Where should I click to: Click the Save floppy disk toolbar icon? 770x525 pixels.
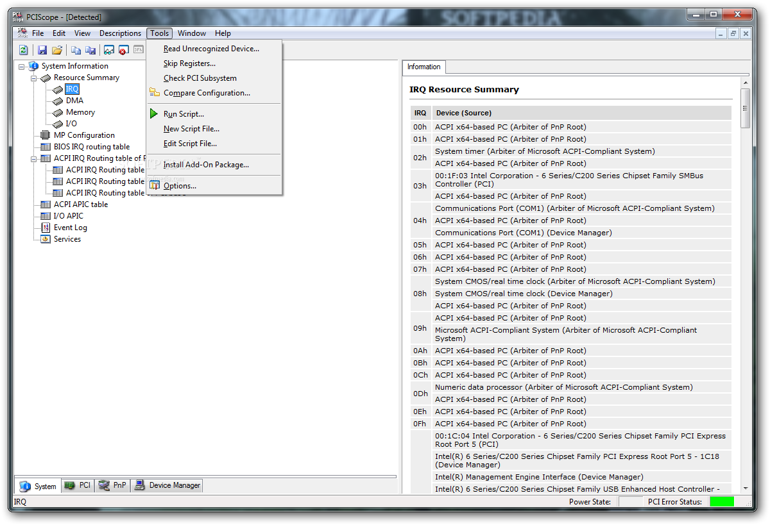point(42,50)
